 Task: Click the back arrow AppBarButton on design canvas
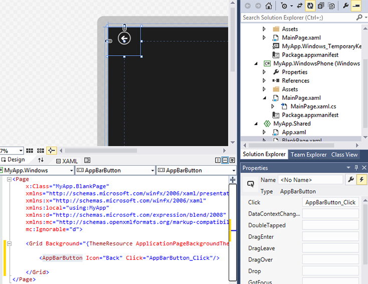124,39
